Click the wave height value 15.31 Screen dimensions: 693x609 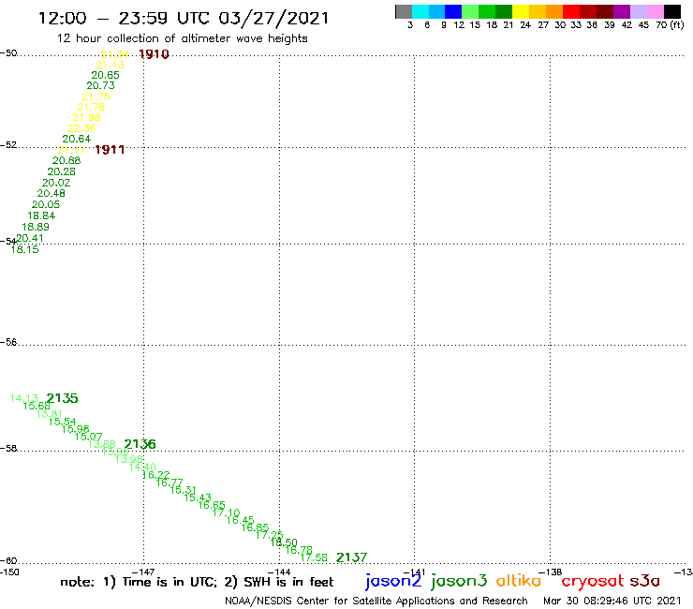[183, 490]
